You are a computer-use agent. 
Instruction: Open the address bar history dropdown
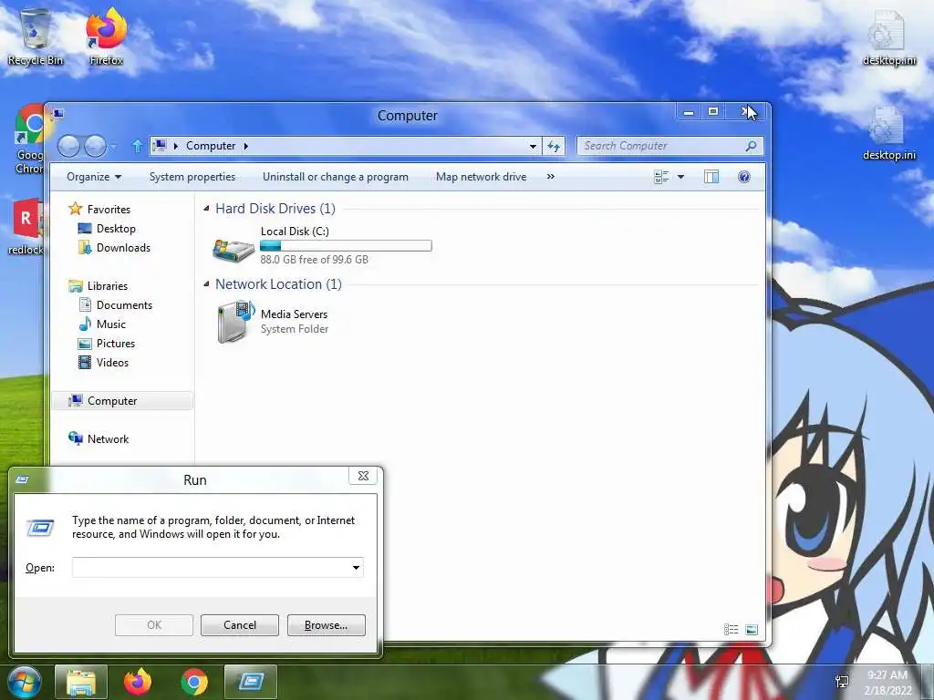pyautogui.click(x=533, y=146)
